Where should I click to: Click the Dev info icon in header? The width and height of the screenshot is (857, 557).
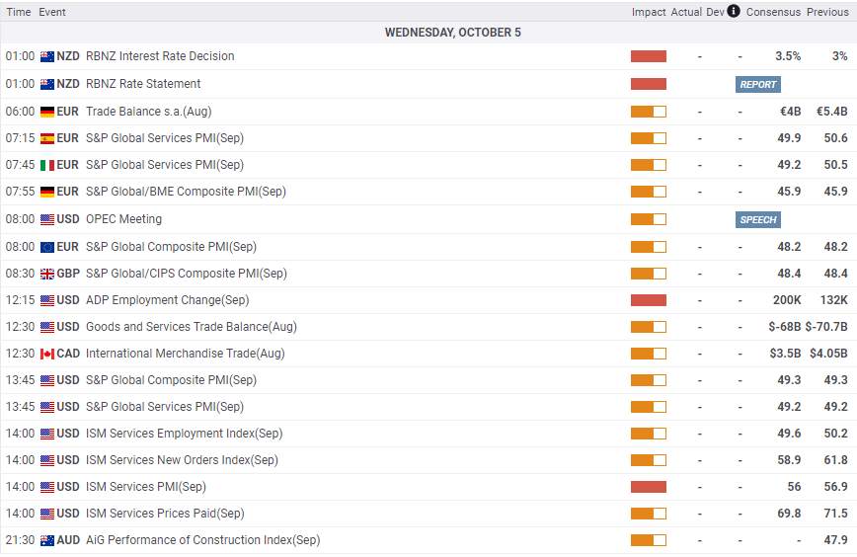(x=734, y=11)
